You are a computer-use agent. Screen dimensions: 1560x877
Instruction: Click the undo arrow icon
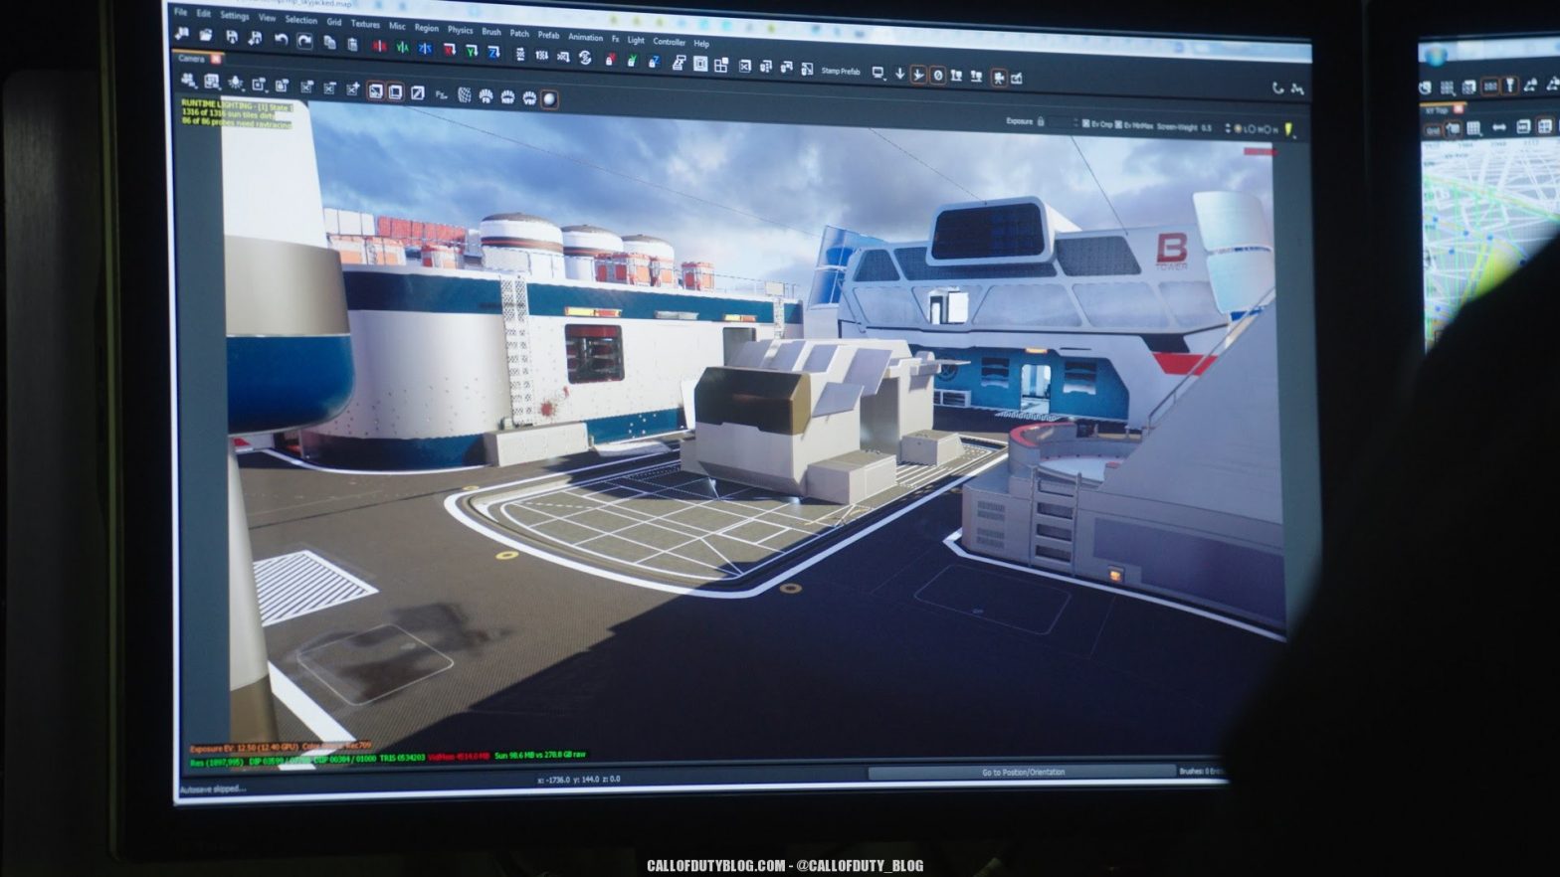click(281, 39)
